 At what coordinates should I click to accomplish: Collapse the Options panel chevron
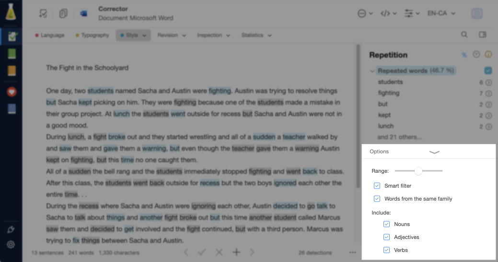click(434, 152)
